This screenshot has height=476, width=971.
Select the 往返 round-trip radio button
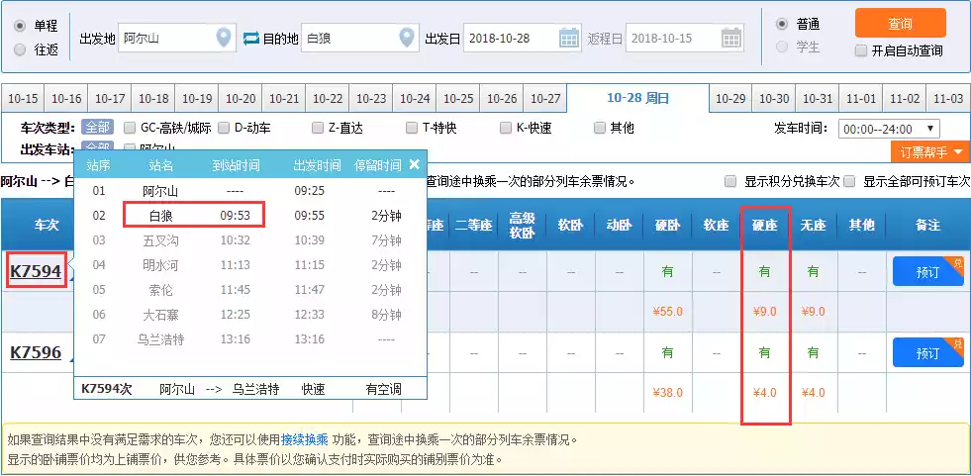(20, 48)
